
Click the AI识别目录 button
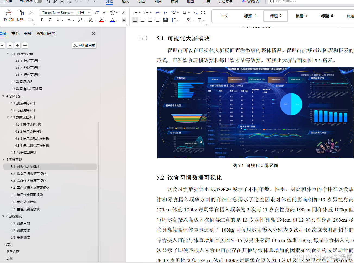(x=84, y=45)
